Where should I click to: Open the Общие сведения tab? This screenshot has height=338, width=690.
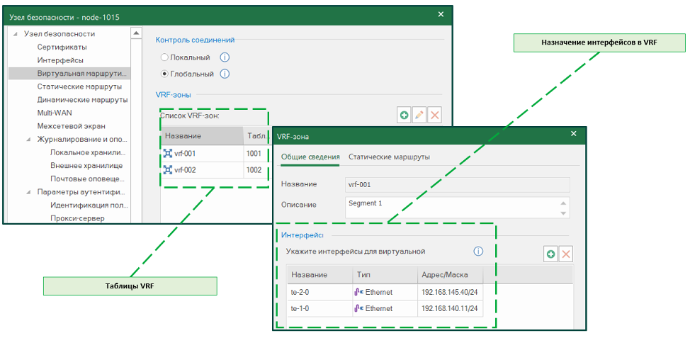point(310,157)
